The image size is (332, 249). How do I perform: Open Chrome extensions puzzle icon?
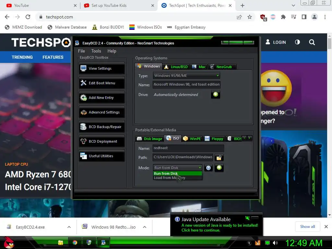283,17
